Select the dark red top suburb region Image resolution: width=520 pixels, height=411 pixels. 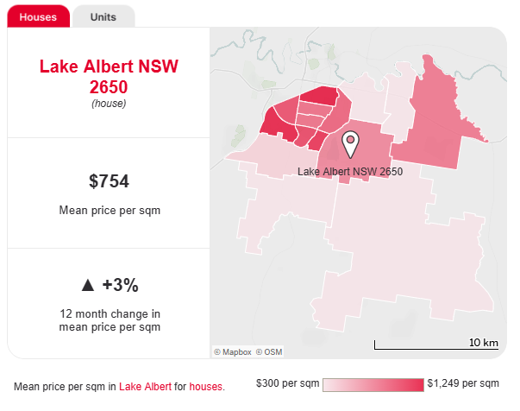[x=319, y=96]
